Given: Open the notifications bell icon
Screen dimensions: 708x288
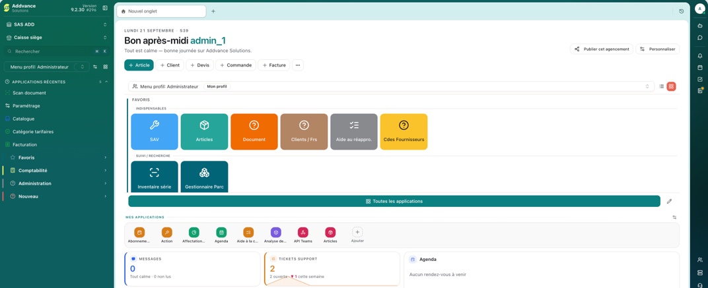Looking at the screenshot, I should (700, 56).
